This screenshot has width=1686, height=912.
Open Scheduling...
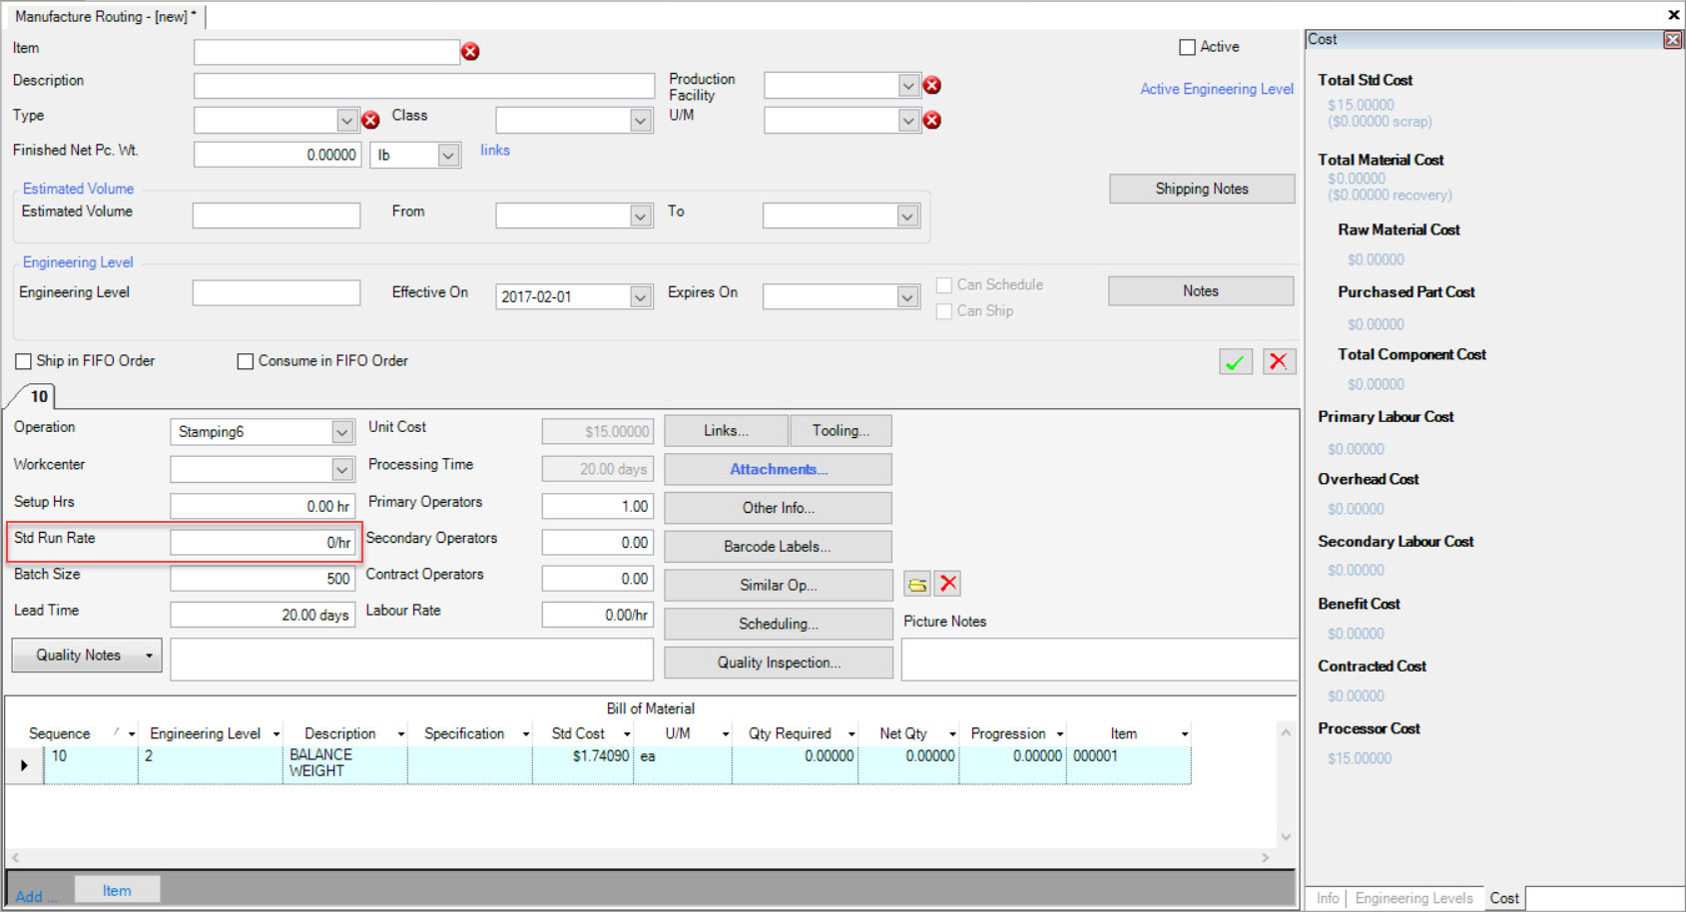[779, 624]
